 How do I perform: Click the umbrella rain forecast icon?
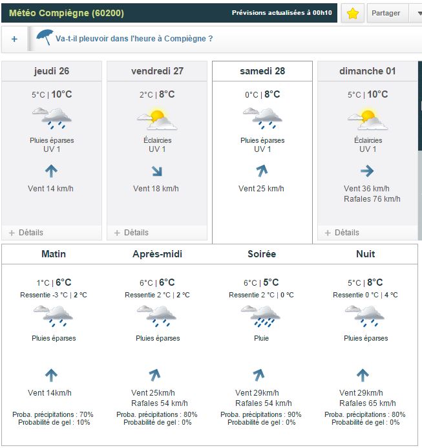(x=45, y=37)
